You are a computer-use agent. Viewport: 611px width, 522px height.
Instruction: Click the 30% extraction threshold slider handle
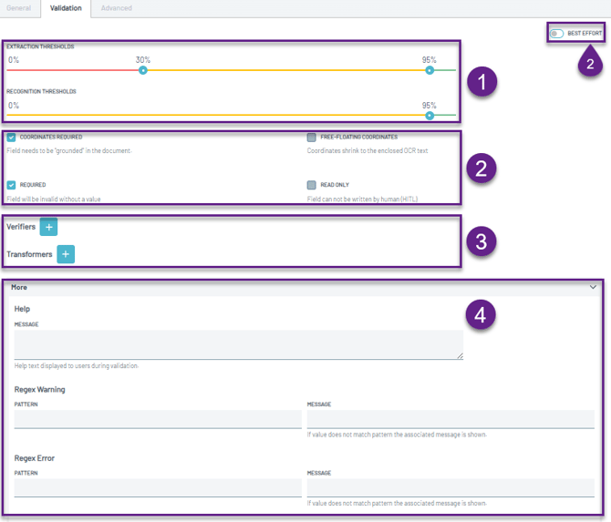click(143, 70)
